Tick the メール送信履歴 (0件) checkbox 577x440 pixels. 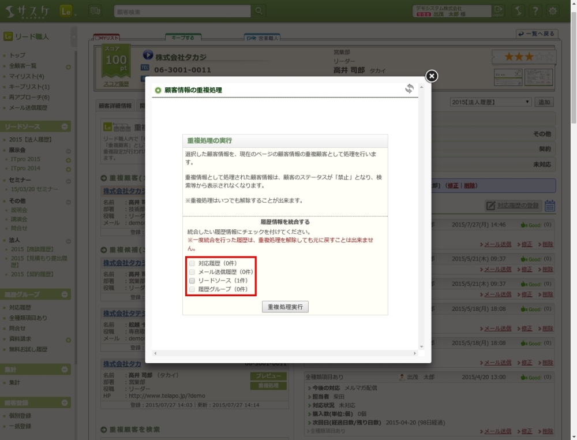click(x=192, y=272)
